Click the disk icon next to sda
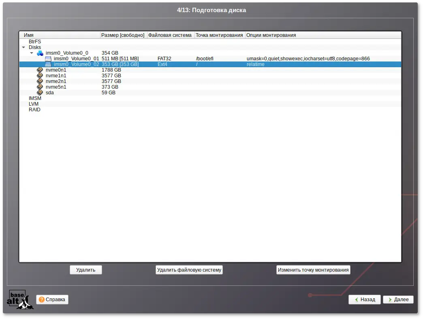Screen dimensions: 423x319 tap(40, 93)
